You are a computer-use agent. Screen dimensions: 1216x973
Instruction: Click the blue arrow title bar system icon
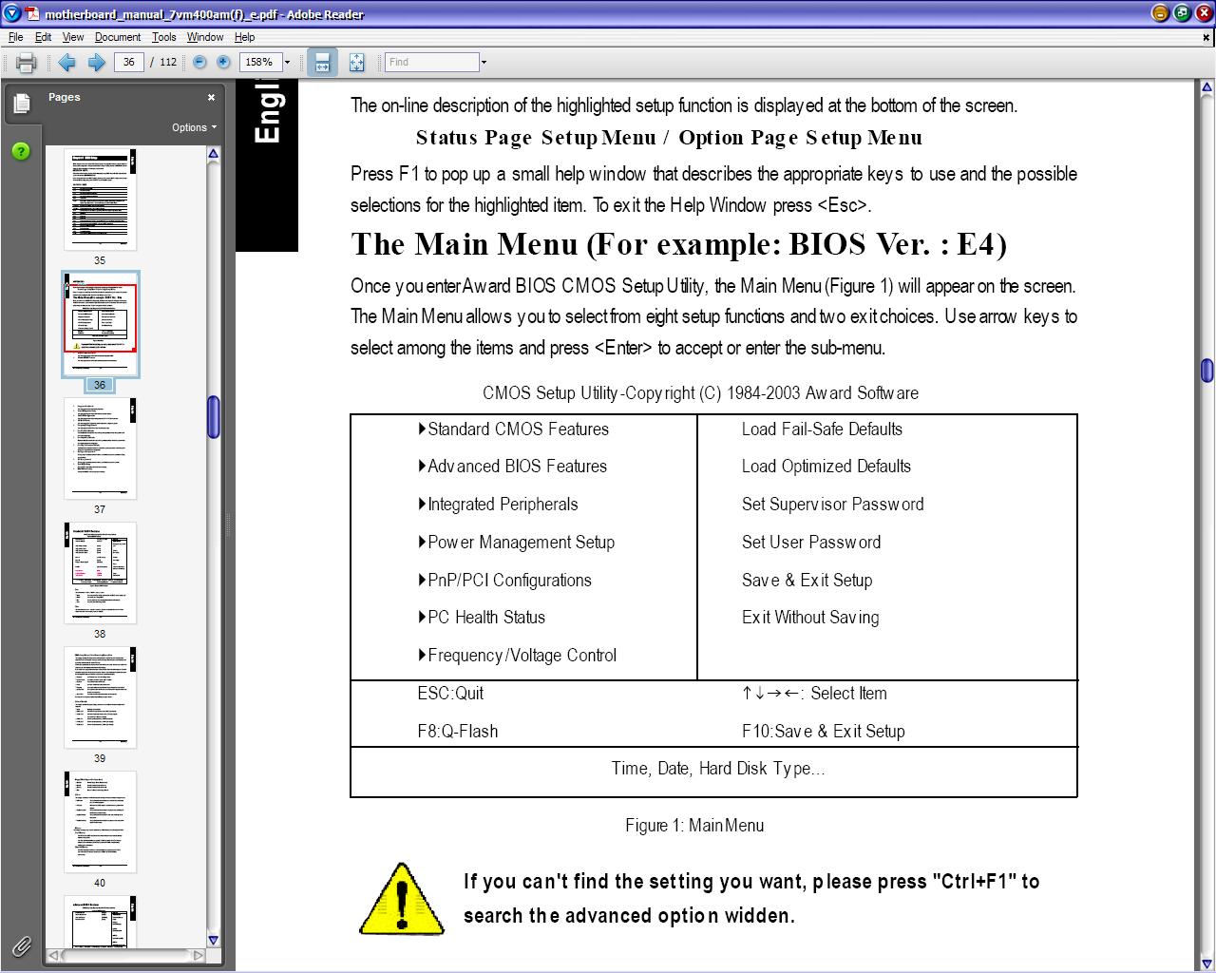[x=11, y=13]
